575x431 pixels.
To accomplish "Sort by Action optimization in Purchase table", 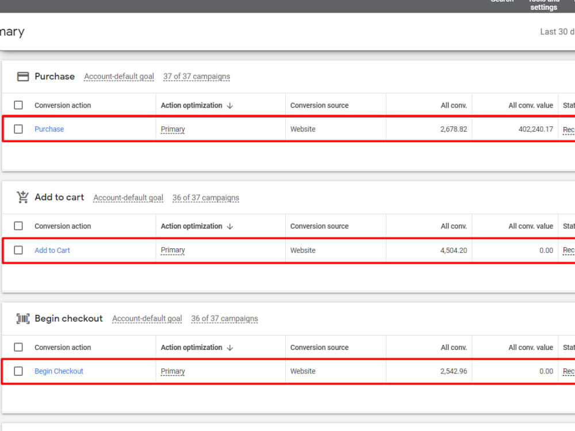I will pos(191,106).
